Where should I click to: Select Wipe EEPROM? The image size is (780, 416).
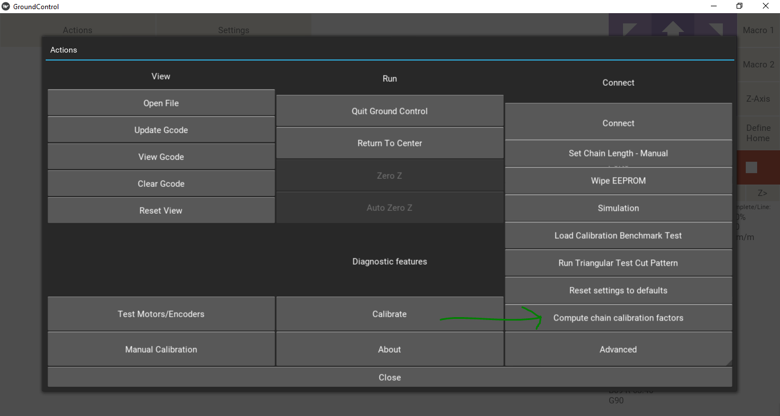618,181
